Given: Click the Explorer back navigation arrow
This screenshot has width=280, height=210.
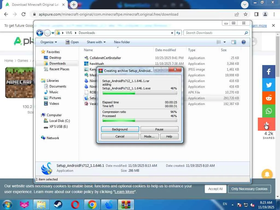Looking at the screenshot, I should (40, 33).
